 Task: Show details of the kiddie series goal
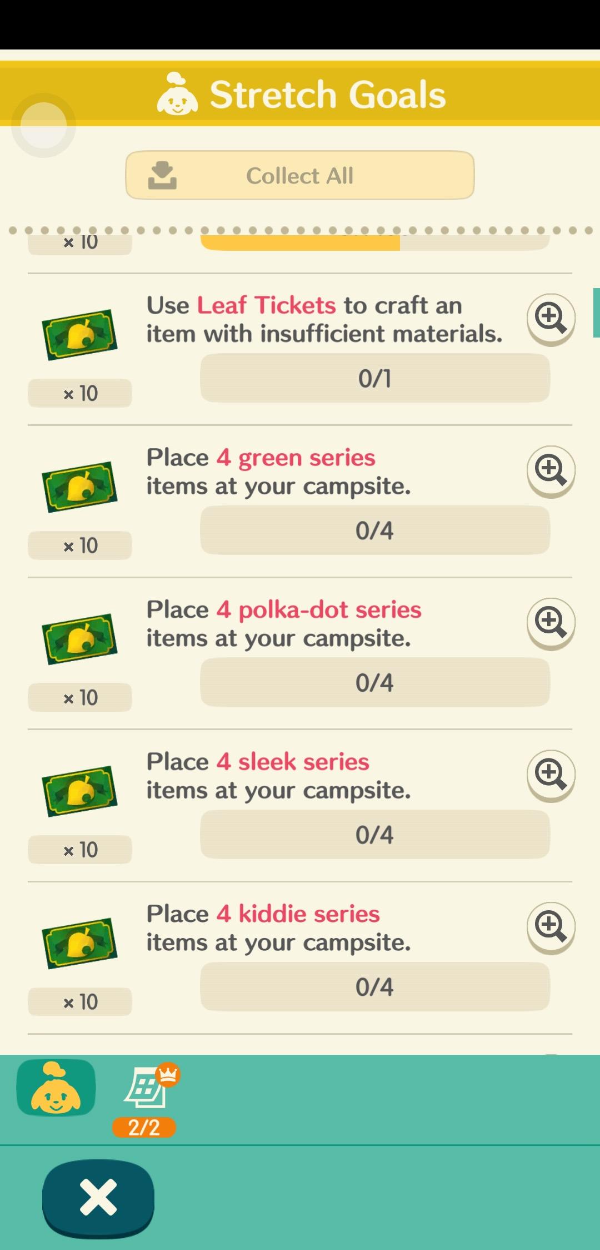pos(551,927)
